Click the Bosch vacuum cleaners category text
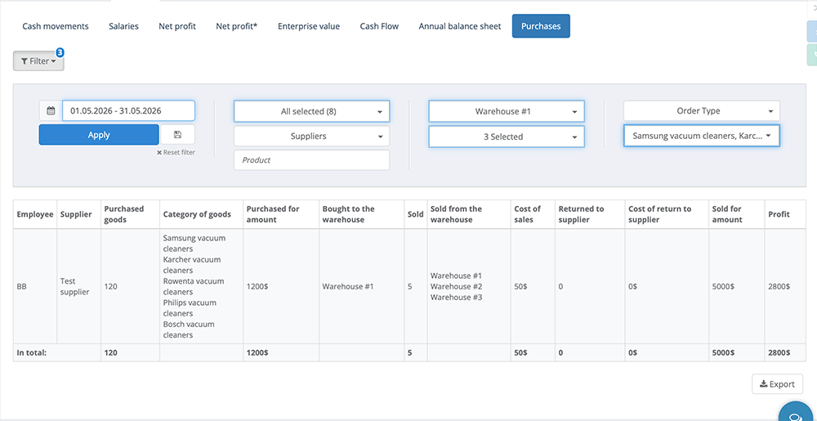 (x=189, y=329)
